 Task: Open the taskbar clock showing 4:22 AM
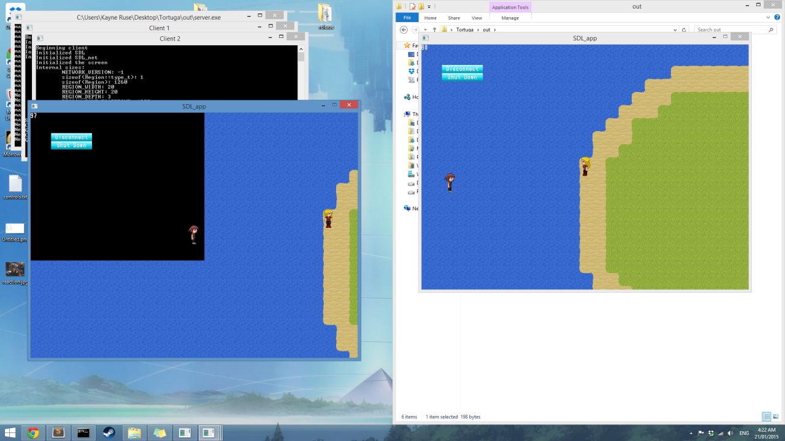coord(767,433)
